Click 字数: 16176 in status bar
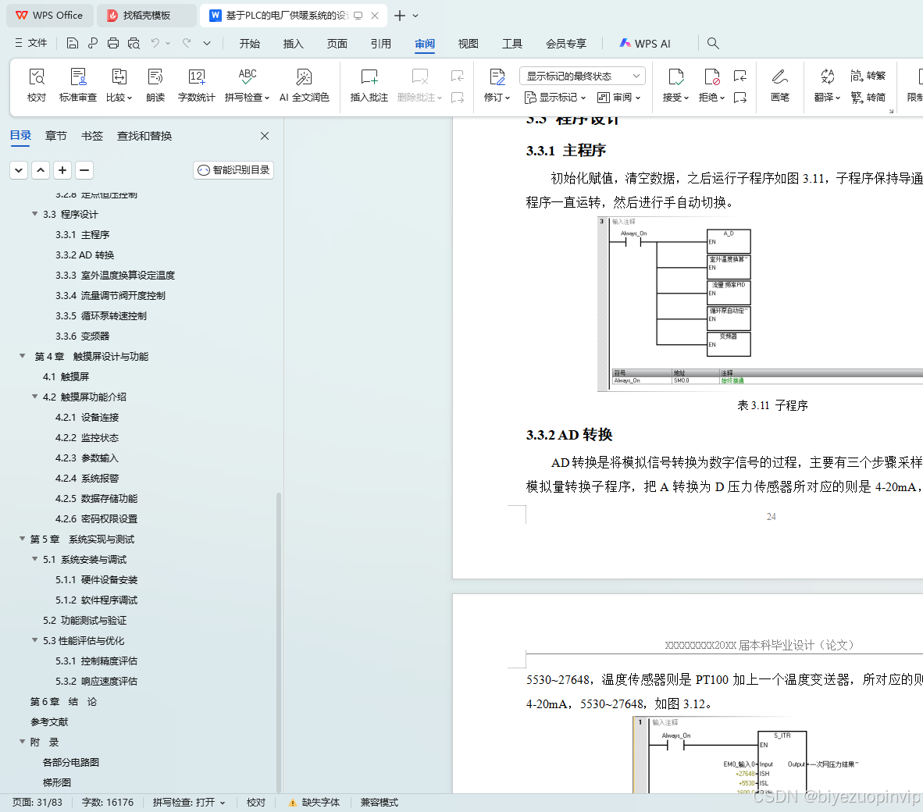The height and width of the screenshot is (812, 923). (x=108, y=803)
